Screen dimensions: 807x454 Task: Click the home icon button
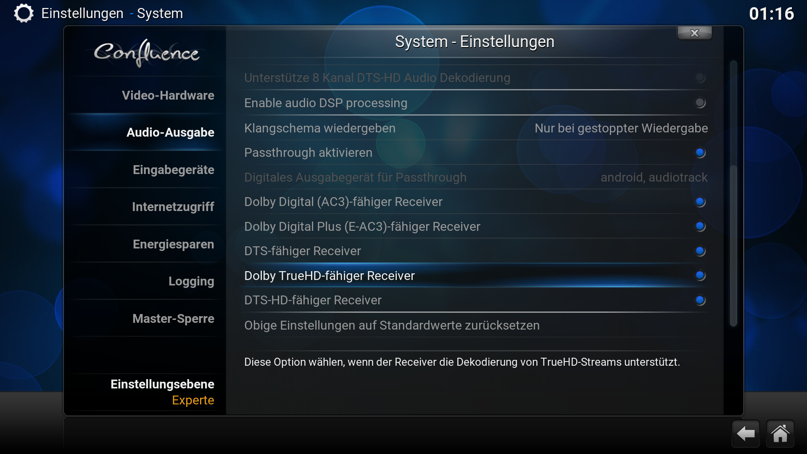tap(780, 434)
